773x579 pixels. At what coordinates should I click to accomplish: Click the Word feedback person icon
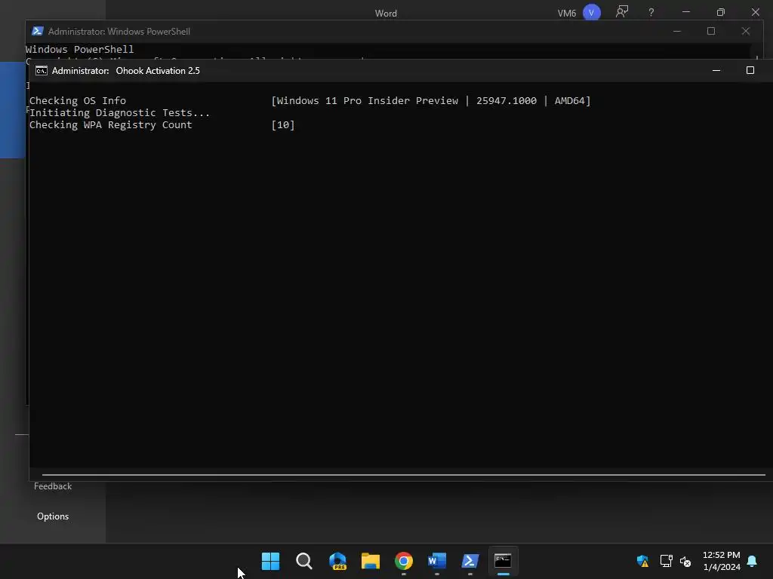[622, 12]
